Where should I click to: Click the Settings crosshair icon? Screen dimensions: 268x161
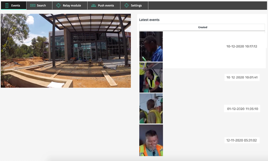pyautogui.click(x=127, y=5)
